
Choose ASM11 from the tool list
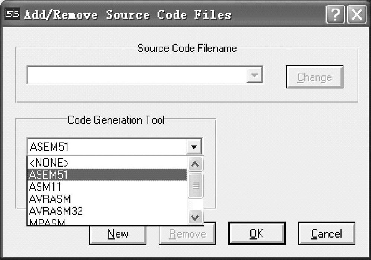click(108, 187)
